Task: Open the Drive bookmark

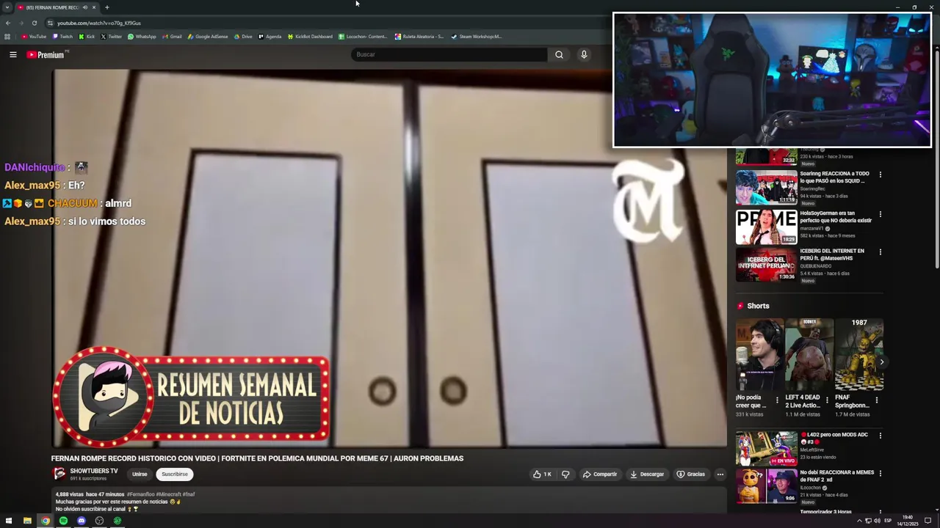Action: coord(243,37)
